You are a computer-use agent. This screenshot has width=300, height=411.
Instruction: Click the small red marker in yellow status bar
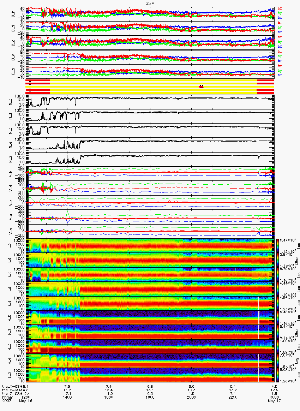point(201,87)
